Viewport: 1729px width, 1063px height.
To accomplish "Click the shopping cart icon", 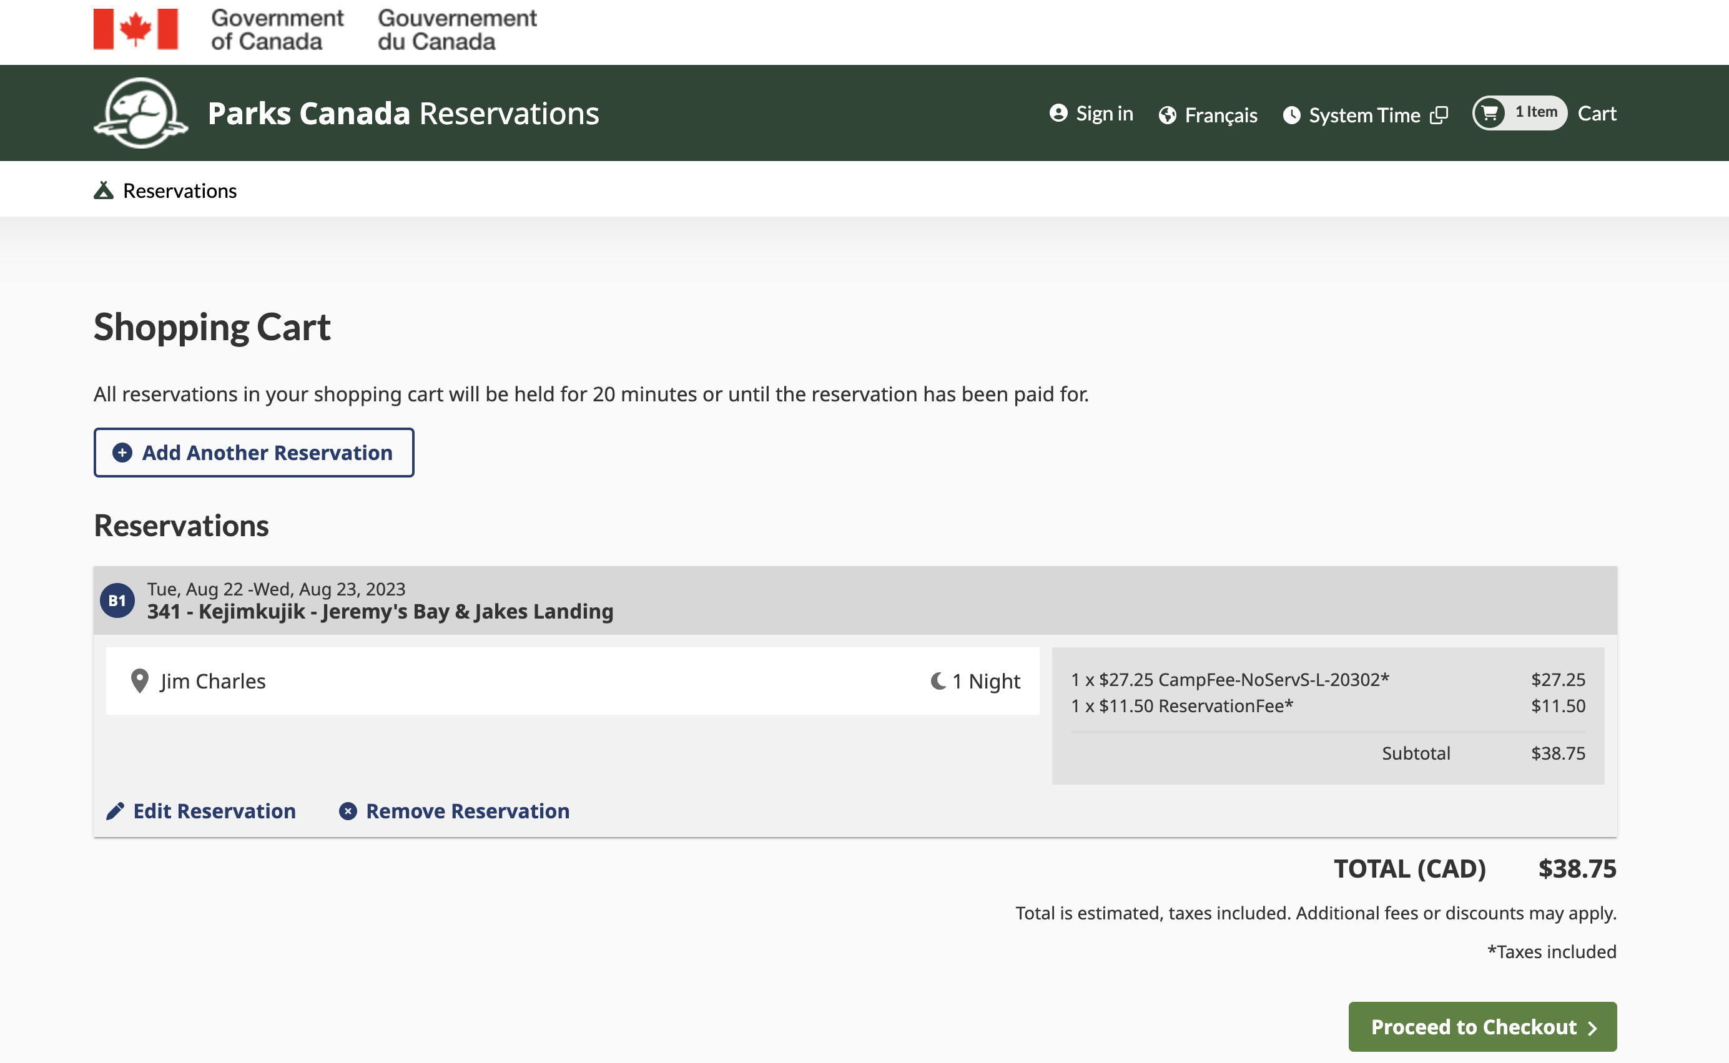I will pyautogui.click(x=1489, y=112).
